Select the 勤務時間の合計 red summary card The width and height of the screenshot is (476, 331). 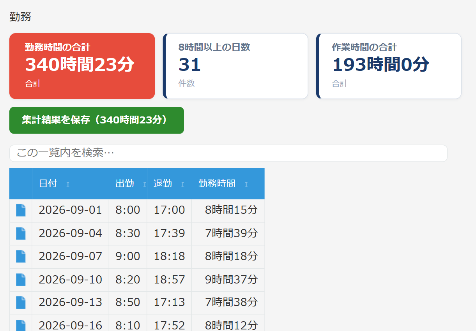[x=82, y=66]
